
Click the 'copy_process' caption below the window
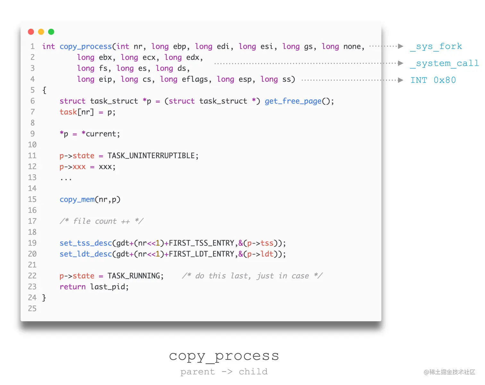pos(224,356)
